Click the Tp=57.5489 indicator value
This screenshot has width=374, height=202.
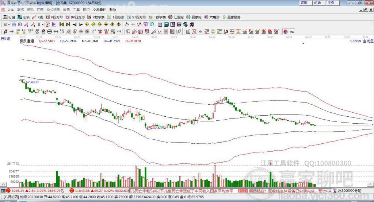click(46, 41)
